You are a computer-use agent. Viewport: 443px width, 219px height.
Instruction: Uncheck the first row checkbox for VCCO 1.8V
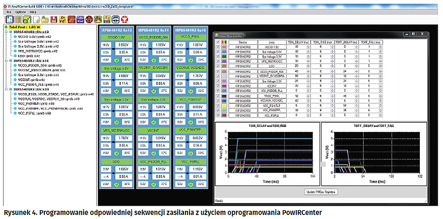(x=218, y=47)
